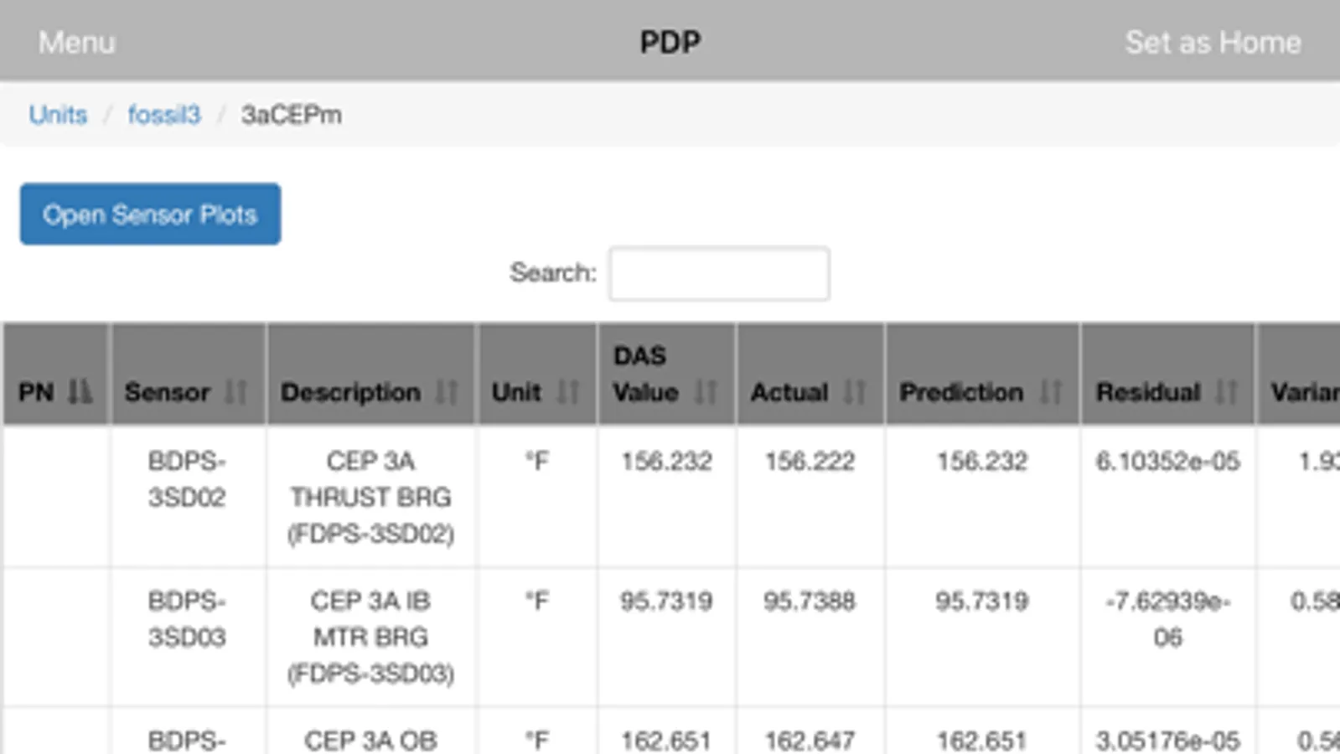Sort table by Sensor column arrows
The height and width of the screenshot is (754, 1340).
[x=236, y=391]
